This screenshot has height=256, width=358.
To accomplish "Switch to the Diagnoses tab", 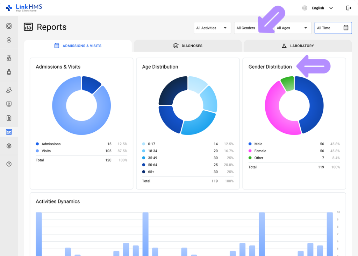I will (188, 46).
